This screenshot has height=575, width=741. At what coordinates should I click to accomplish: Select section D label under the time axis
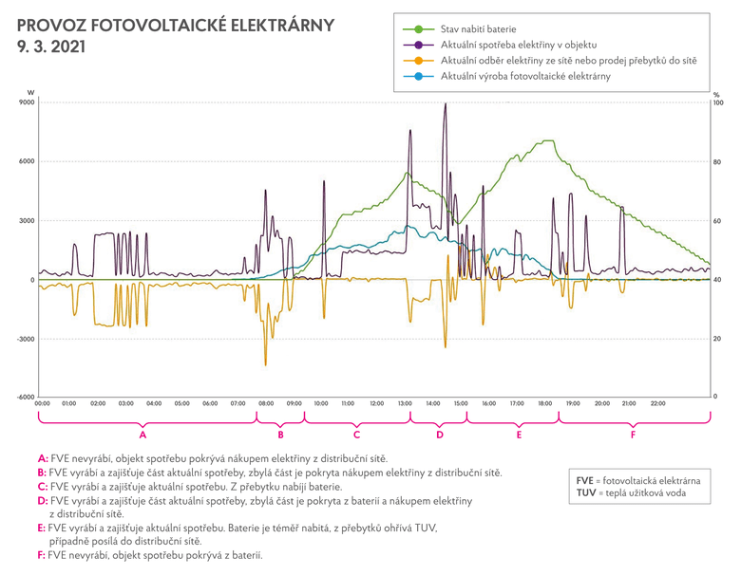pos(440,436)
